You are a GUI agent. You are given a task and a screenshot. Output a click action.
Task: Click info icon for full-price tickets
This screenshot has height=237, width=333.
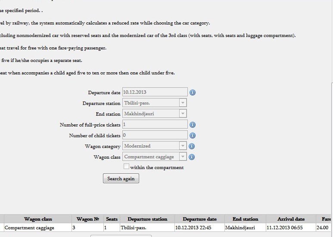(193, 125)
